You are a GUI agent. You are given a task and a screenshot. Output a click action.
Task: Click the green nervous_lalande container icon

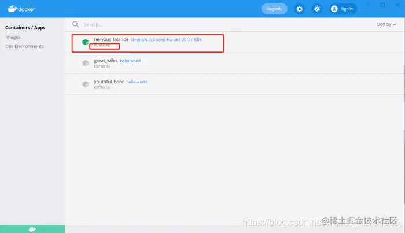click(86, 42)
